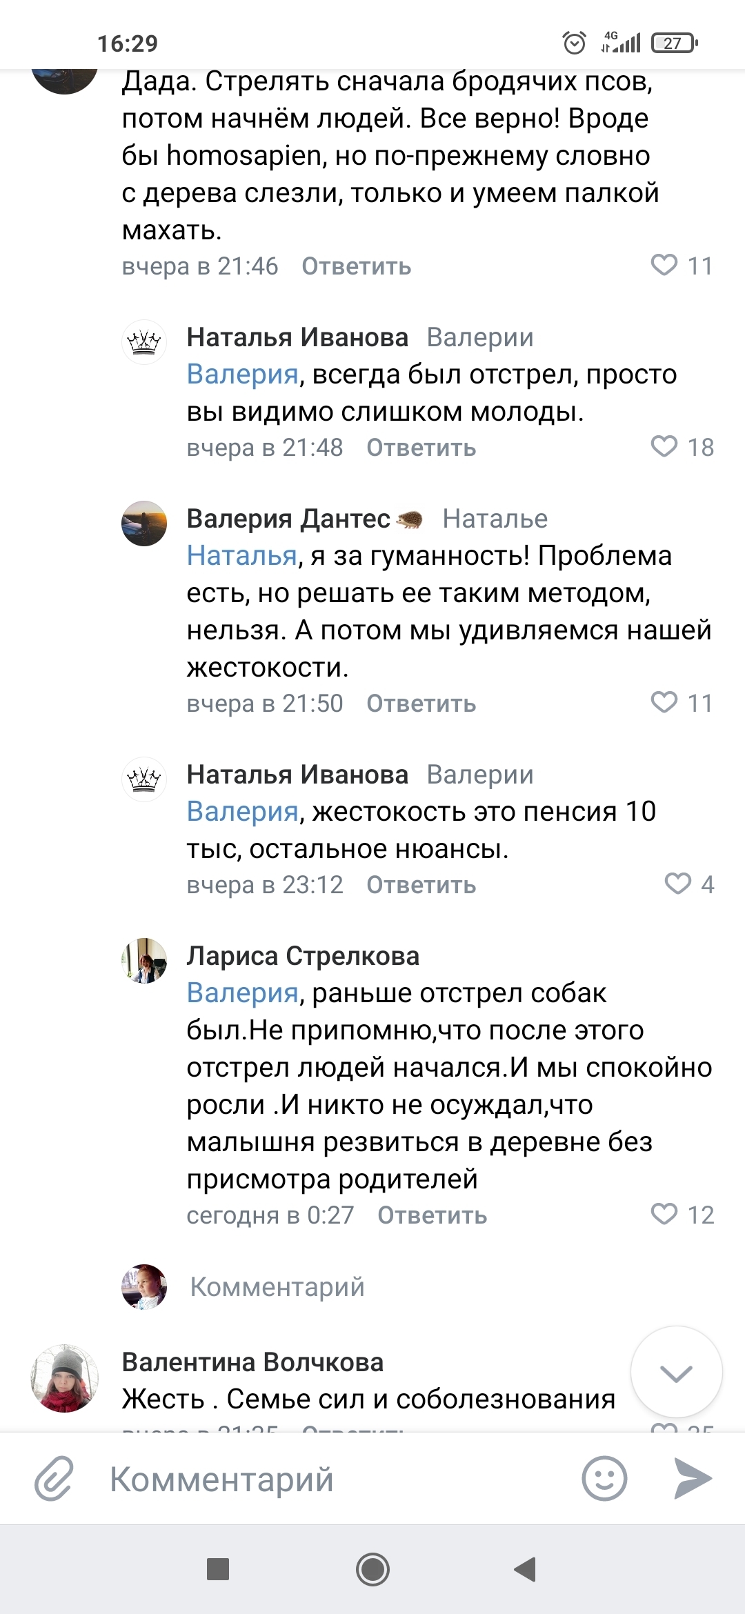
Task: Tap the scroll-down chevron button
Action: click(x=676, y=1373)
